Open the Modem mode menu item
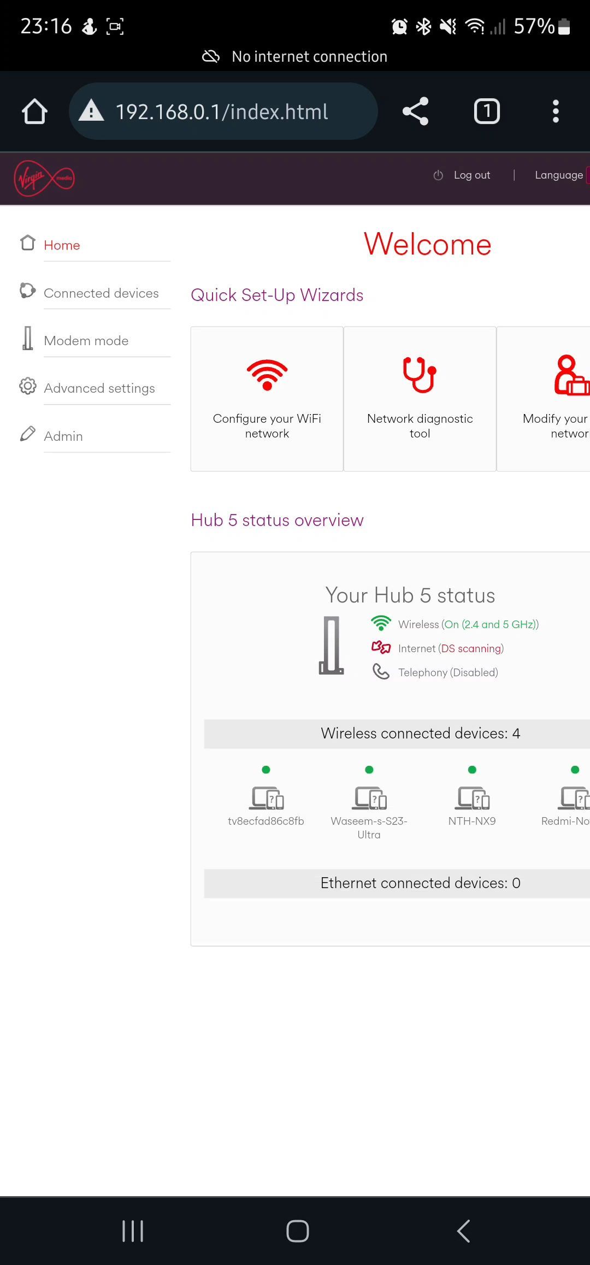 point(86,341)
